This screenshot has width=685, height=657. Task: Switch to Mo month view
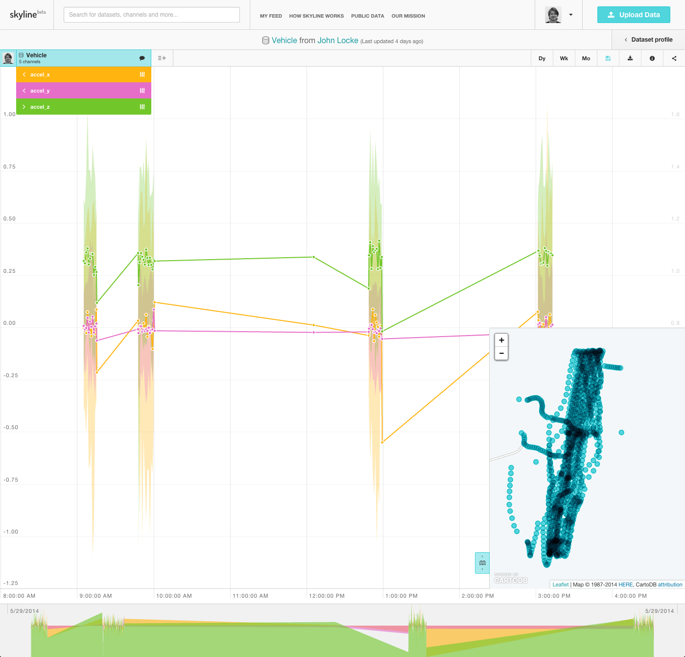[x=586, y=58]
